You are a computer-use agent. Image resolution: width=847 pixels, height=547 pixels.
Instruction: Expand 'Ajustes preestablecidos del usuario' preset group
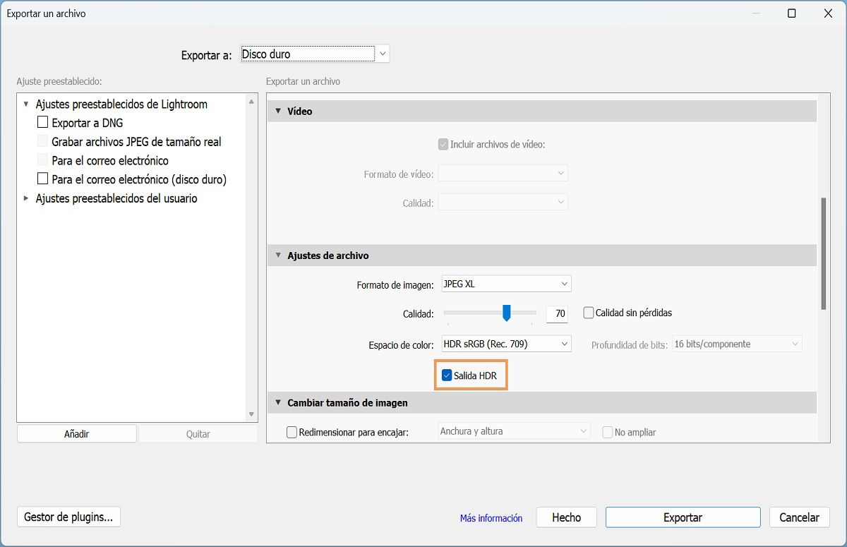point(26,198)
